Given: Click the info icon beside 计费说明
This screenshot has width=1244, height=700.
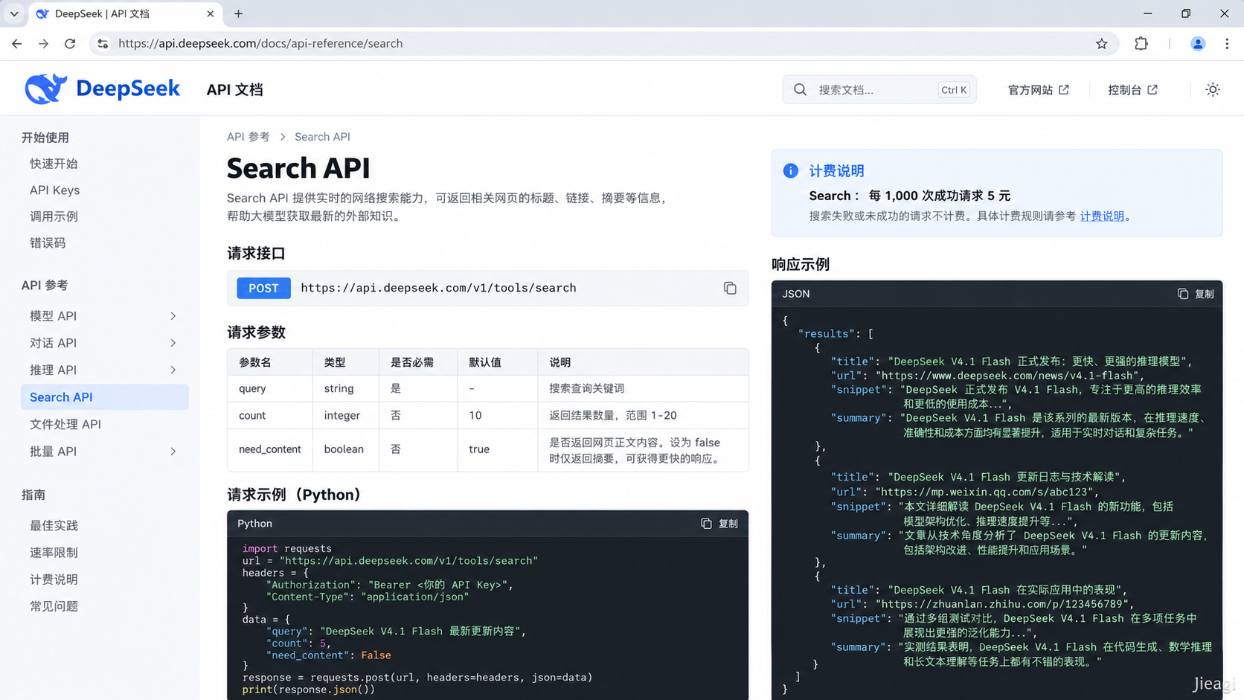Looking at the screenshot, I should (x=791, y=170).
